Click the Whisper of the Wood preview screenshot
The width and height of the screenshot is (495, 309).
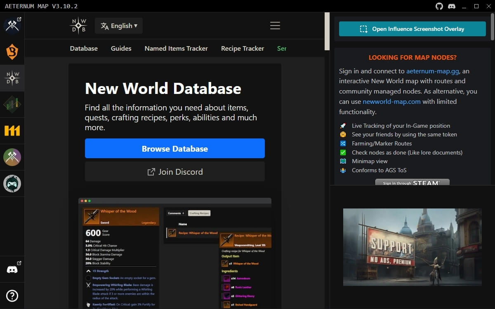[x=175, y=253]
